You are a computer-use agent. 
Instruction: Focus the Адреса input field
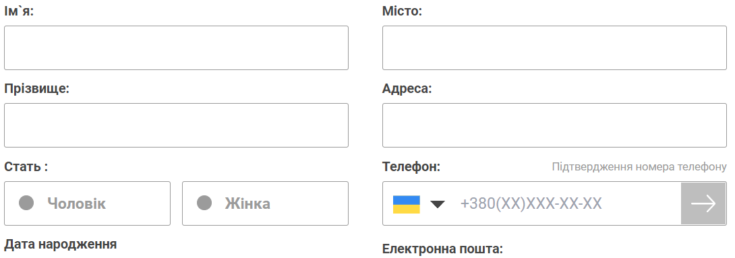(554, 125)
